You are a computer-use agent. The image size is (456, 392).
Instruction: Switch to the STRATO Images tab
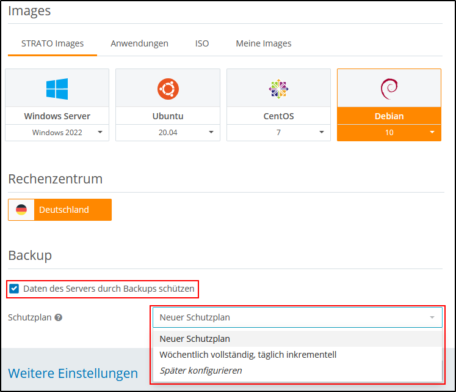click(x=52, y=43)
